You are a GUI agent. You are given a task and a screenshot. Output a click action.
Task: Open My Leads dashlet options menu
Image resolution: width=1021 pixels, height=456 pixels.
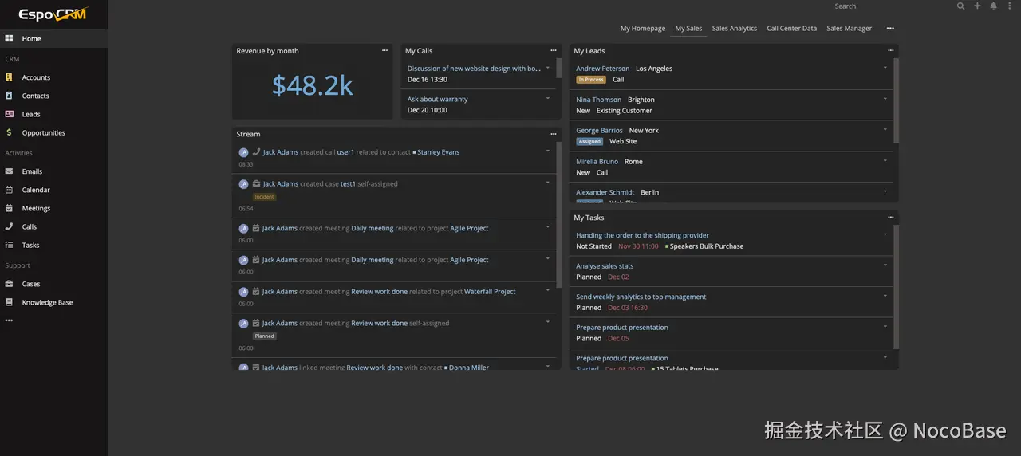[x=891, y=51]
